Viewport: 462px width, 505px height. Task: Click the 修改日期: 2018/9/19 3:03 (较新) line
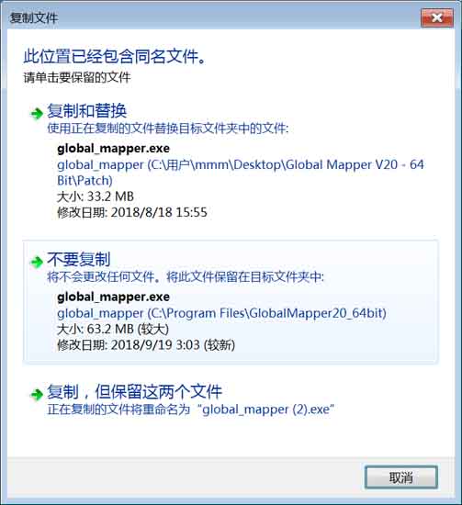coord(146,345)
